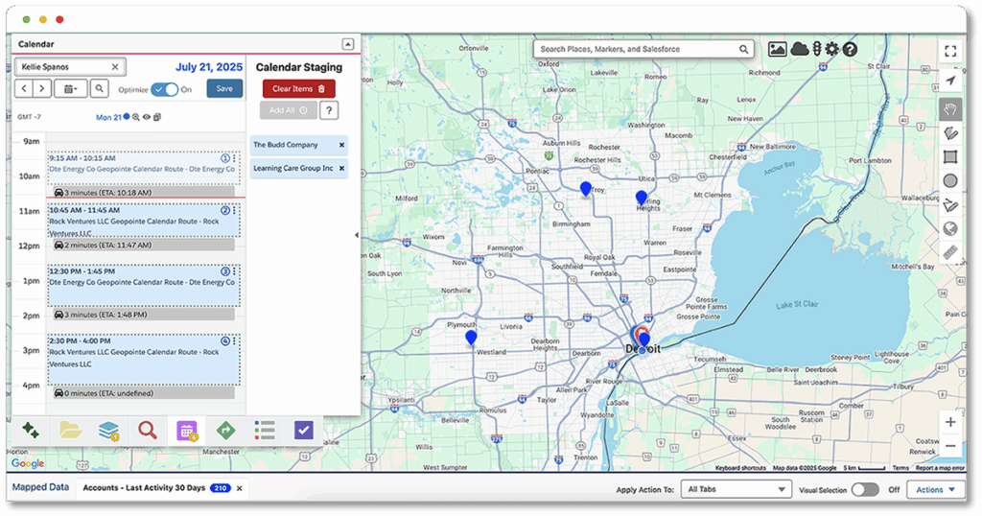Activate the hand pan tool
This screenshot has height=516, width=982.
click(x=949, y=108)
